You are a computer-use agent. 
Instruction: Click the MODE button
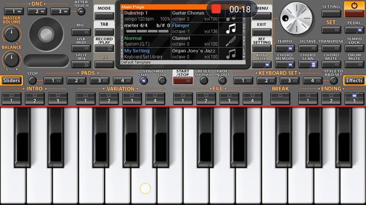(x=104, y=16)
